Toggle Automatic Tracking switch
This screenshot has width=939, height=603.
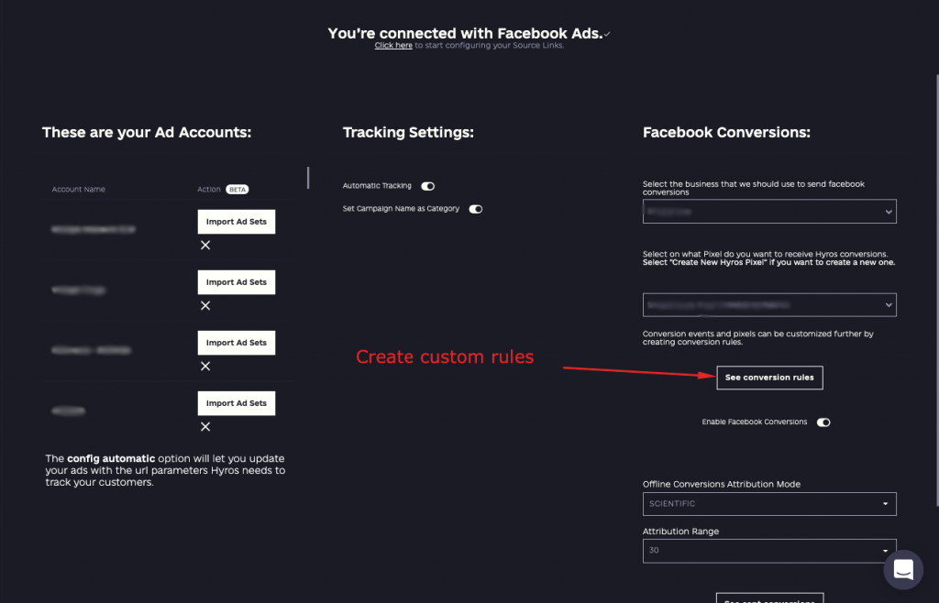click(x=427, y=186)
